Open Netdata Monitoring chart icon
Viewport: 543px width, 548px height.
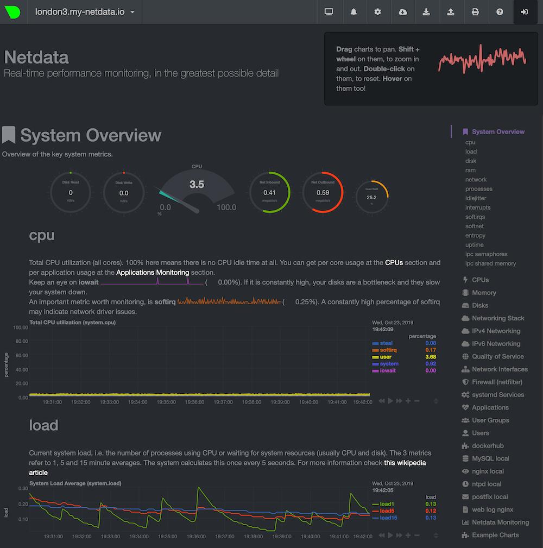465,522
